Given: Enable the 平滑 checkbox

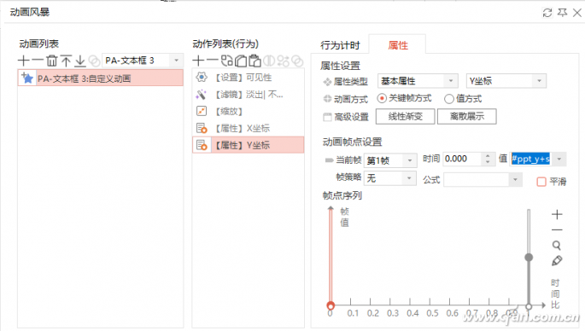Looking at the screenshot, I should click(541, 182).
